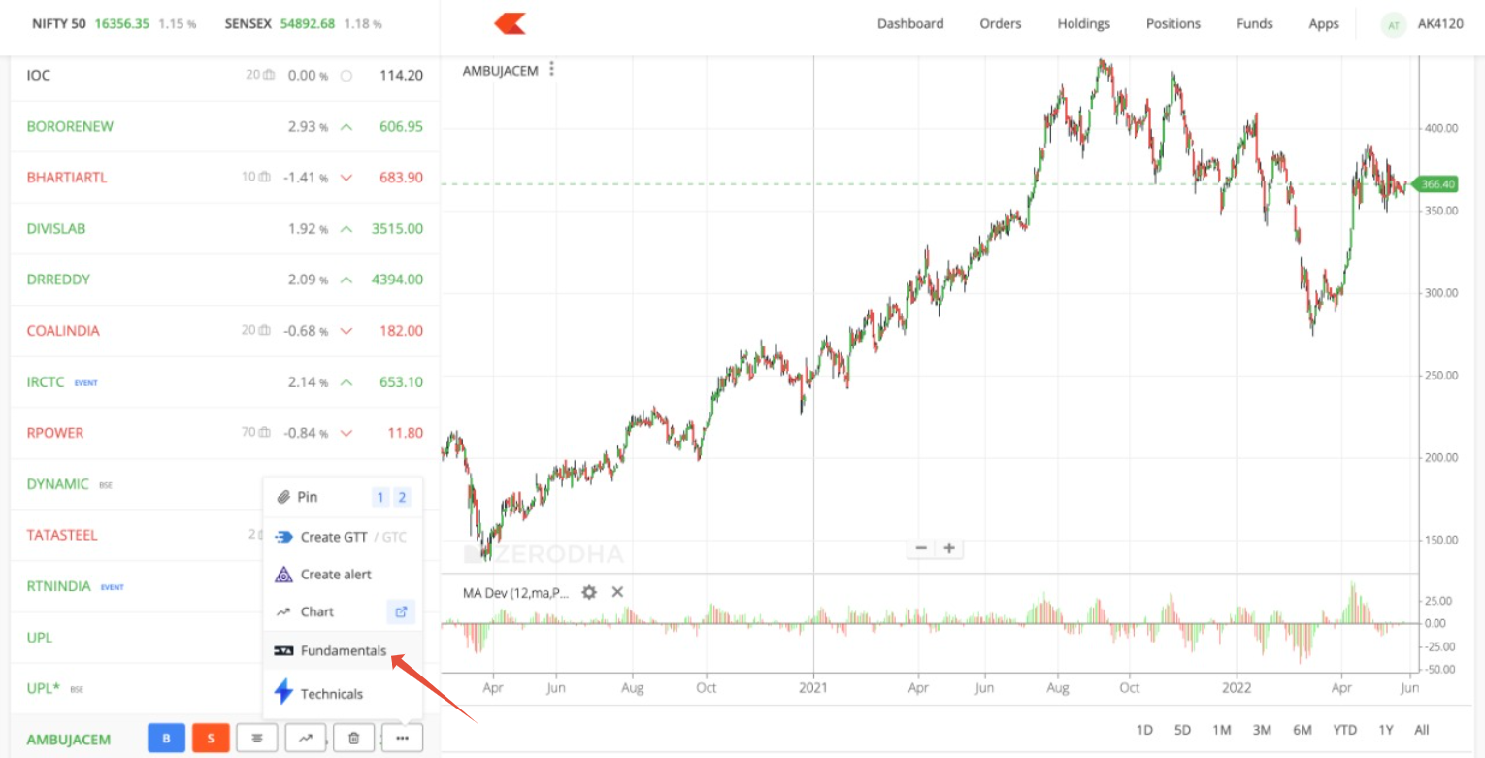Click the Technicals lightning icon
The image size is (1485, 758).
[283, 692]
